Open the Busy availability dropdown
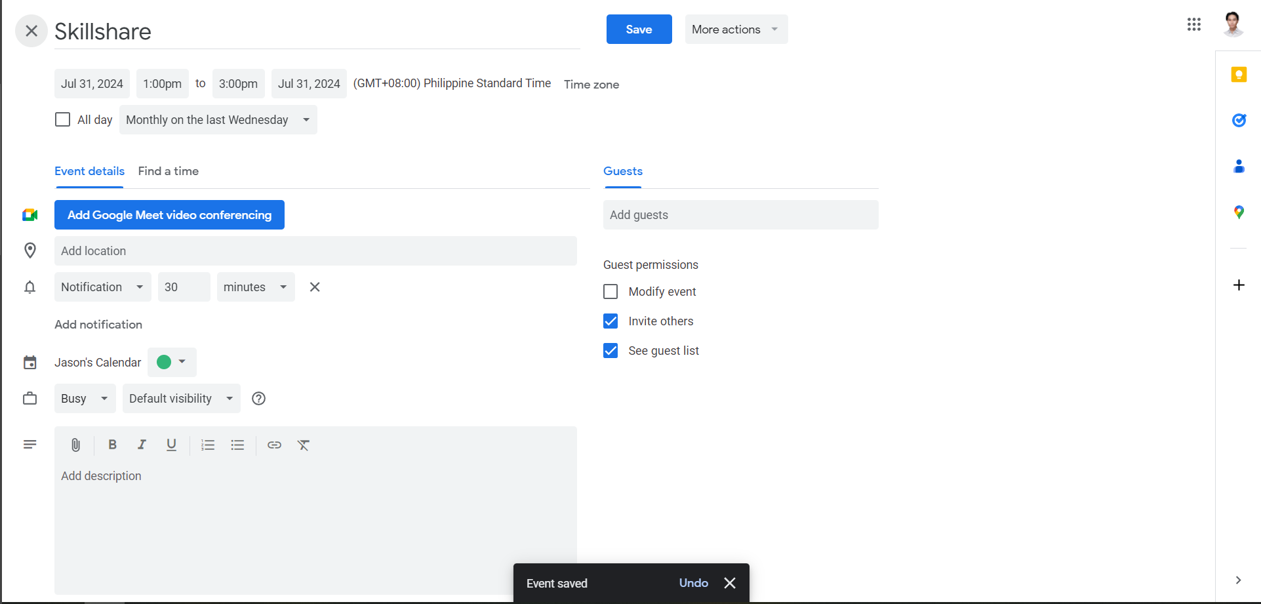The image size is (1261, 604). 85,399
